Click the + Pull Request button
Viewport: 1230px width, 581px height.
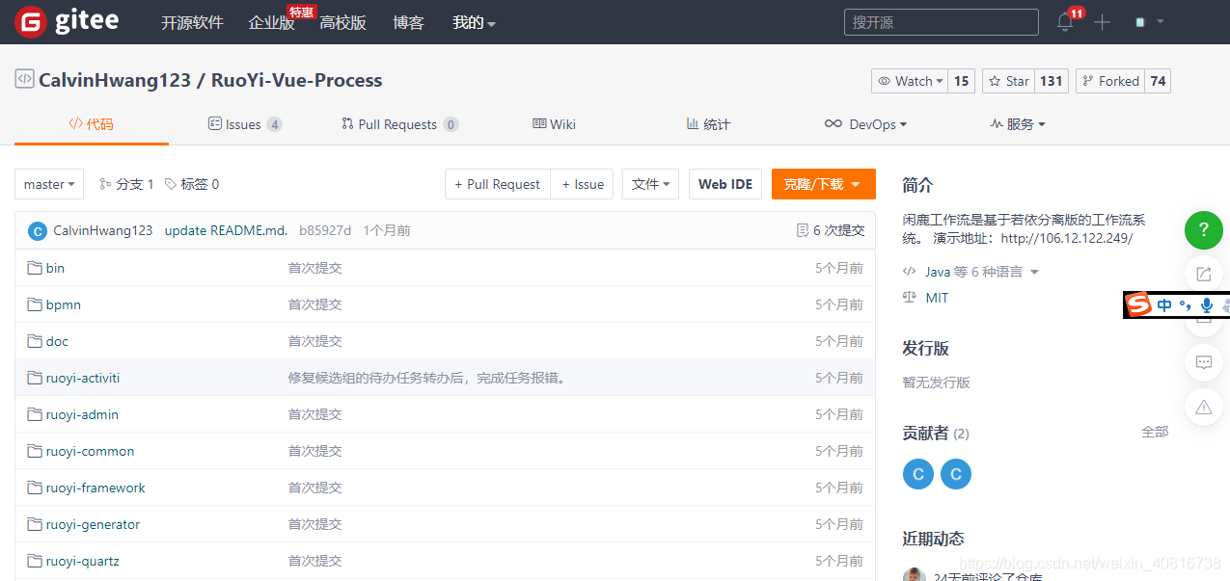pyautogui.click(x=498, y=184)
